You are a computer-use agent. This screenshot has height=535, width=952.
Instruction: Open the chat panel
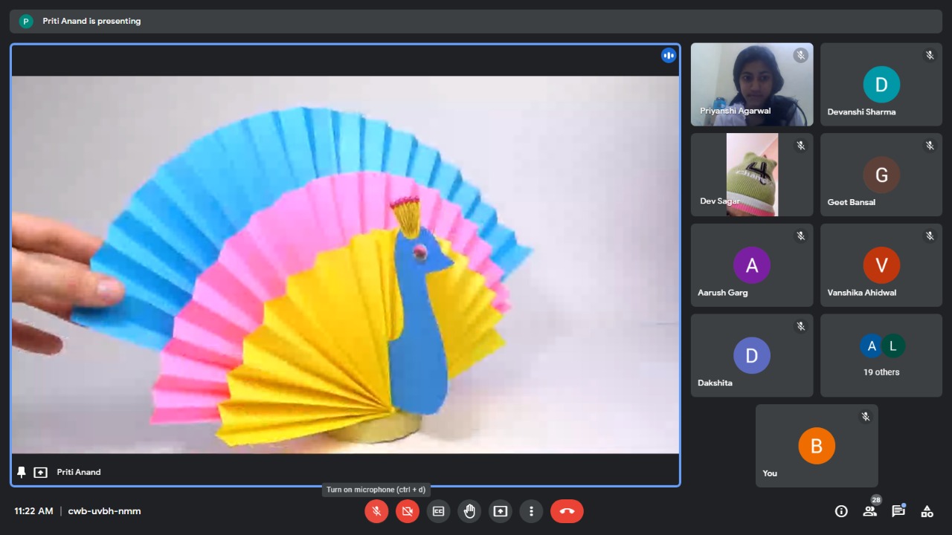click(898, 510)
